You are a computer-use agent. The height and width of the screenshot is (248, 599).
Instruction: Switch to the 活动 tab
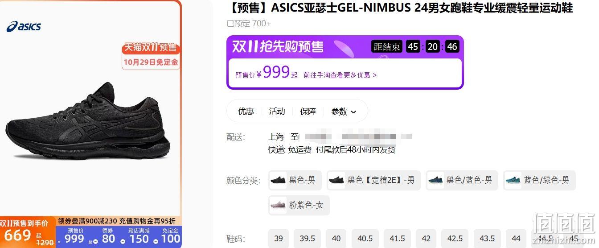(277, 111)
